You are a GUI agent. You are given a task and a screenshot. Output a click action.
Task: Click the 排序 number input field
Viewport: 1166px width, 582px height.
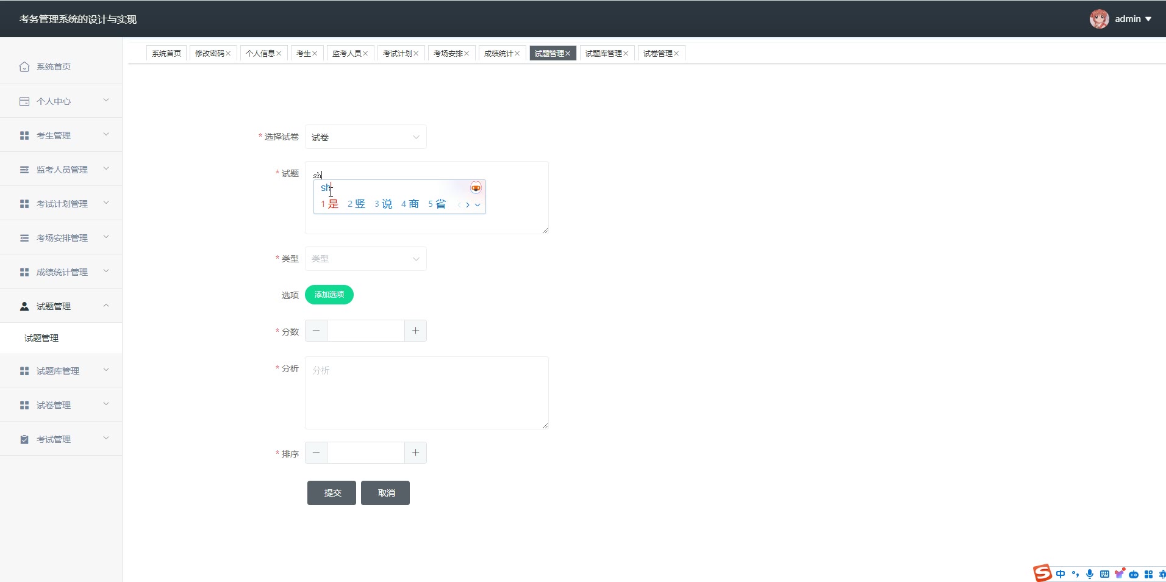click(x=366, y=453)
